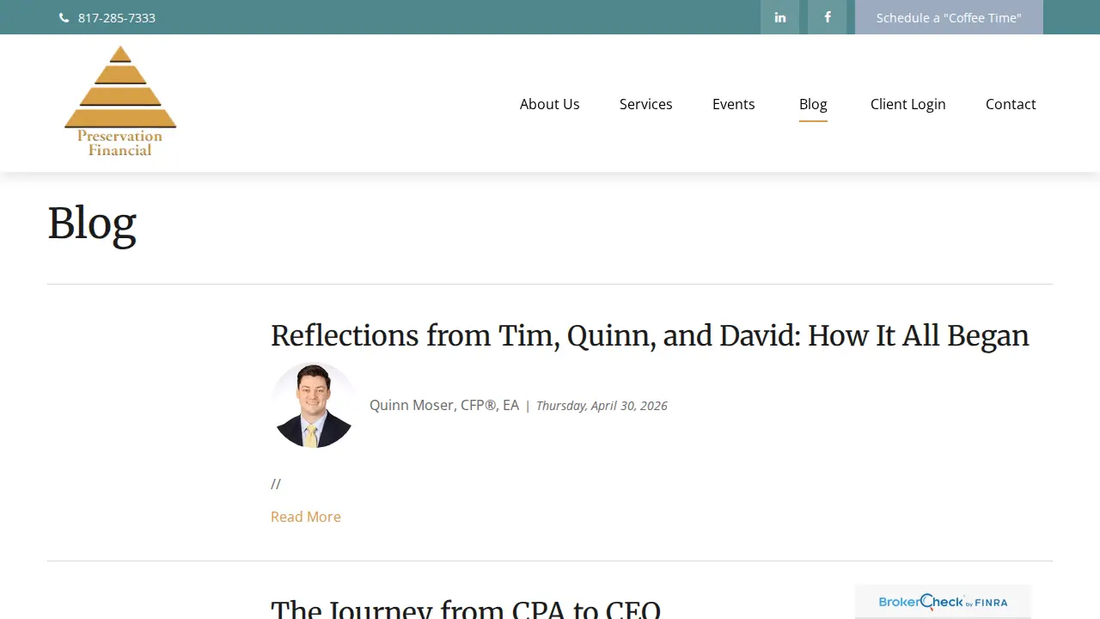The height and width of the screenshot is (619, 1100).
Task: Open the About Us menu
Action: pyautogui.click(x=550, y=104)
